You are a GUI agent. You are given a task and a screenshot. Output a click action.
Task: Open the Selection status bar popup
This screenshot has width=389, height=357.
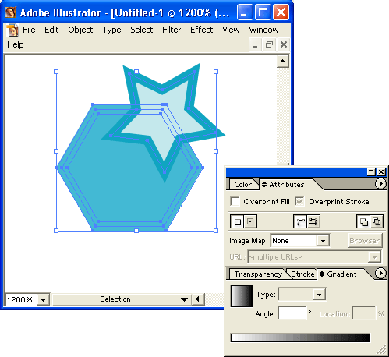click(x=184, y=299)
